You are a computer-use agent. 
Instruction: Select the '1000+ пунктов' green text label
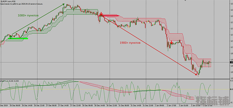pos(28,15)
